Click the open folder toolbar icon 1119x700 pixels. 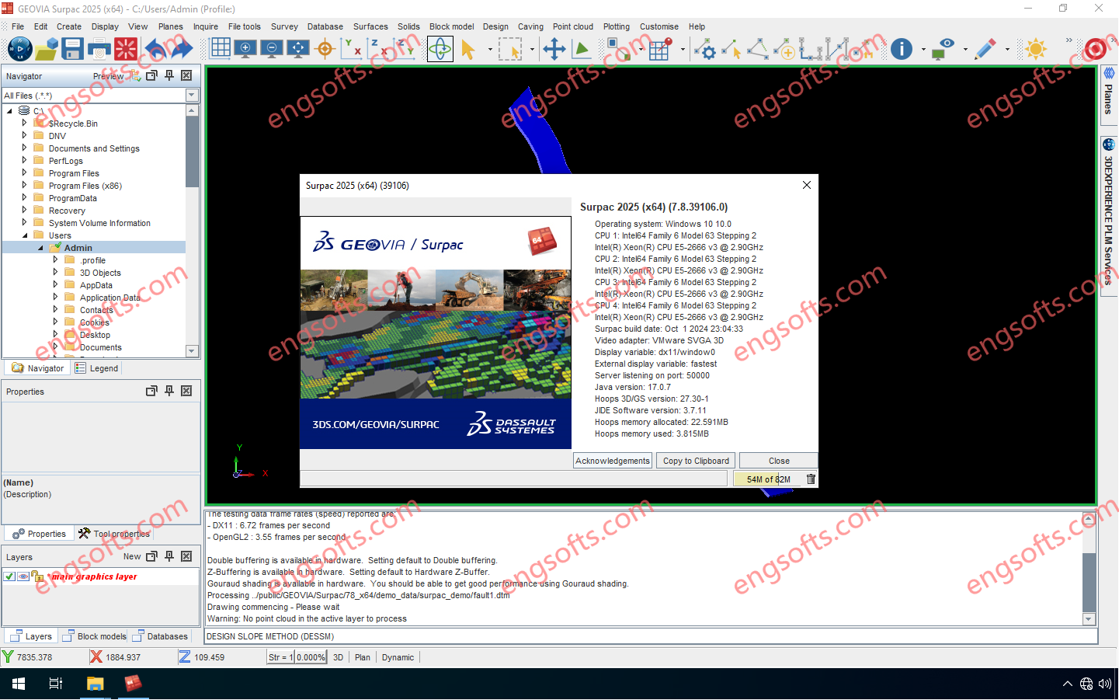[x=47, y=49]
